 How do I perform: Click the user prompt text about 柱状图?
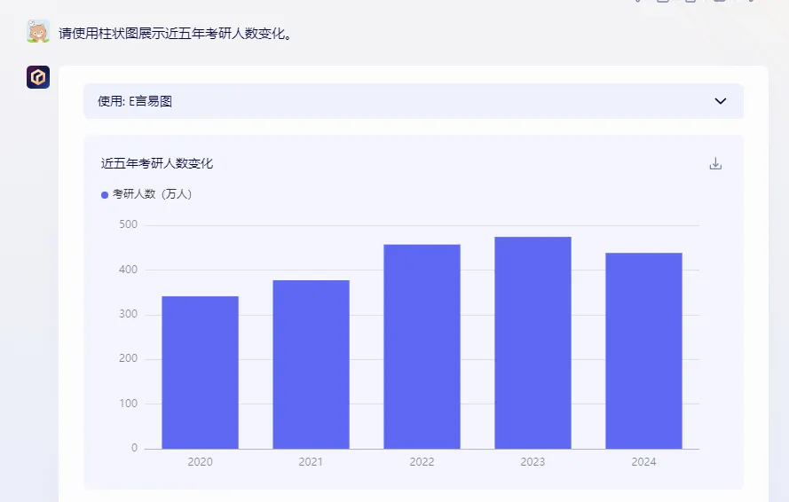point(175,34)
